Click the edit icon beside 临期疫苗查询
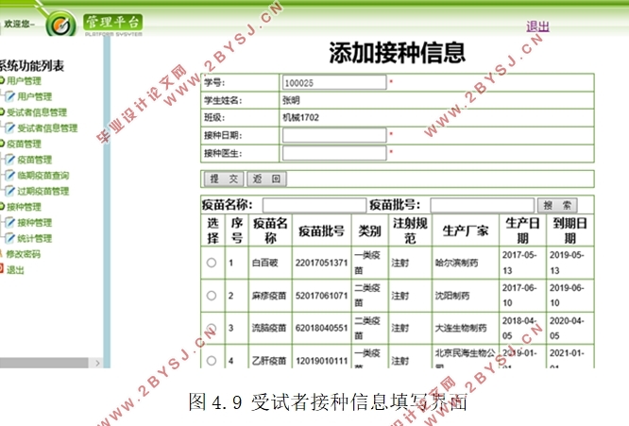Viewport: 629px width, 426px height. 9,176
